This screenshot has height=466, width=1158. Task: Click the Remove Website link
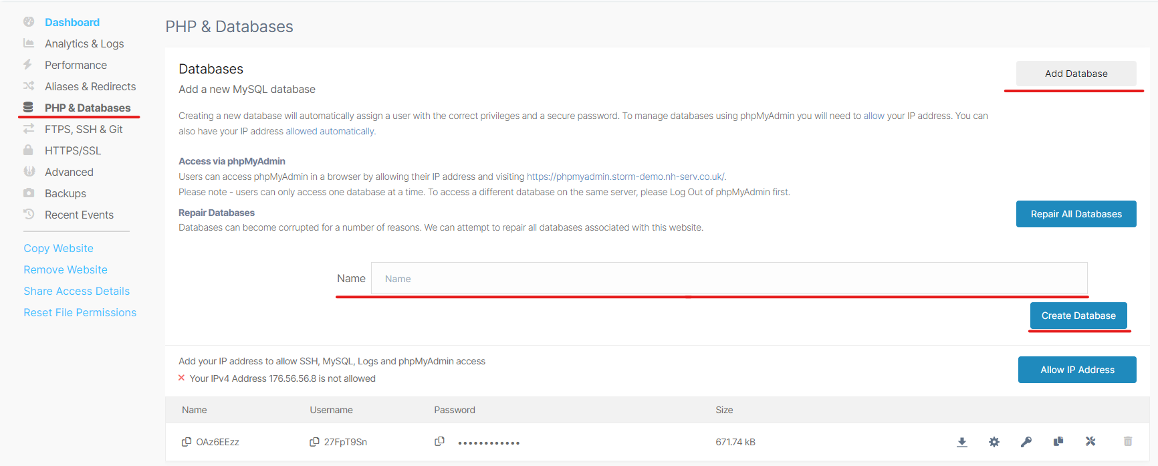click(66, 269)
